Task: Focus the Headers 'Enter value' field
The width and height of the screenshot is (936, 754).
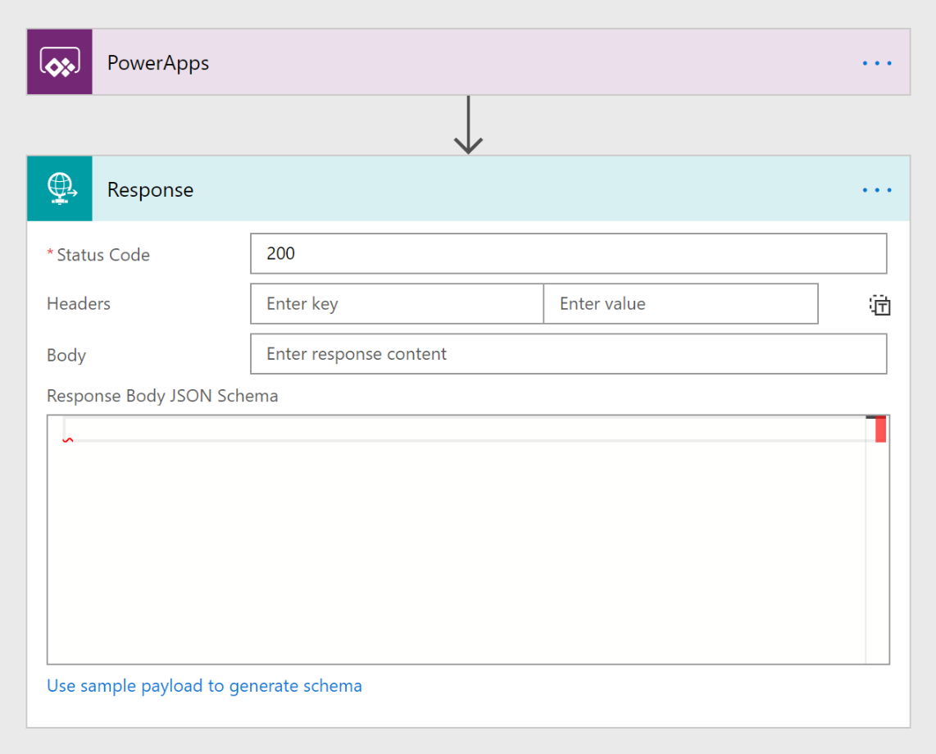Action: click(680, 304)
